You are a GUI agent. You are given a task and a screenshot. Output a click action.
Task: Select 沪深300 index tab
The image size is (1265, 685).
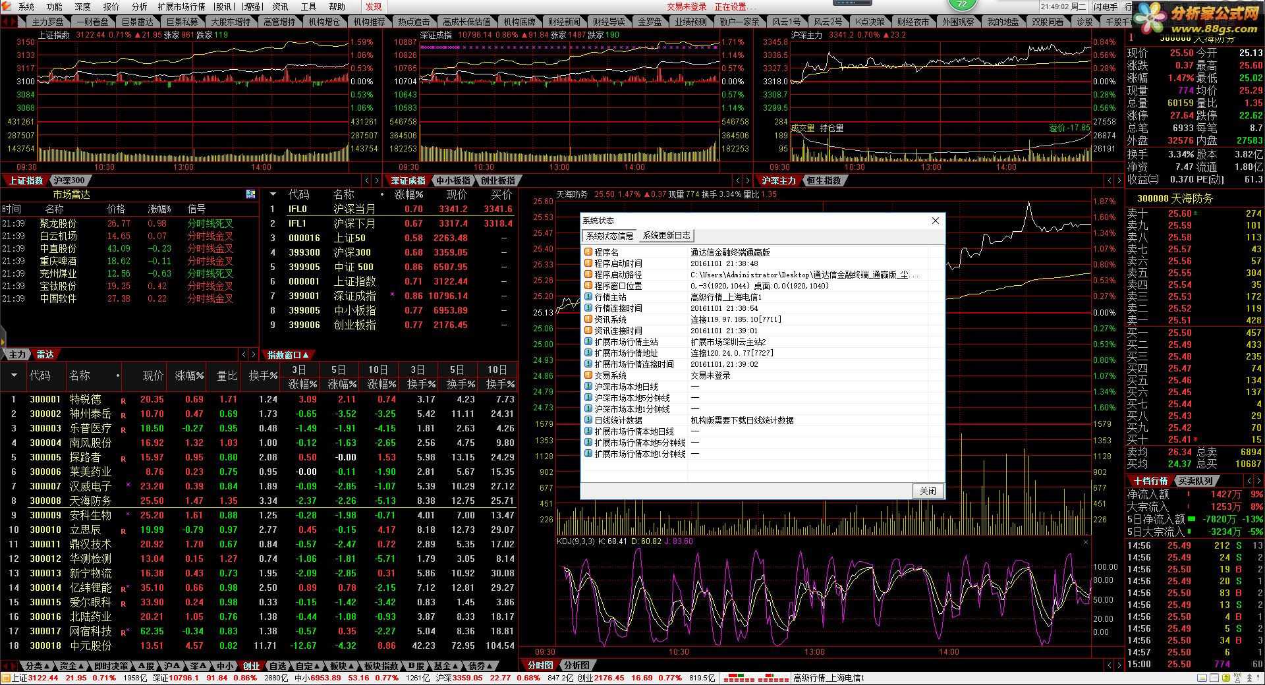click(x=69, y=180)
